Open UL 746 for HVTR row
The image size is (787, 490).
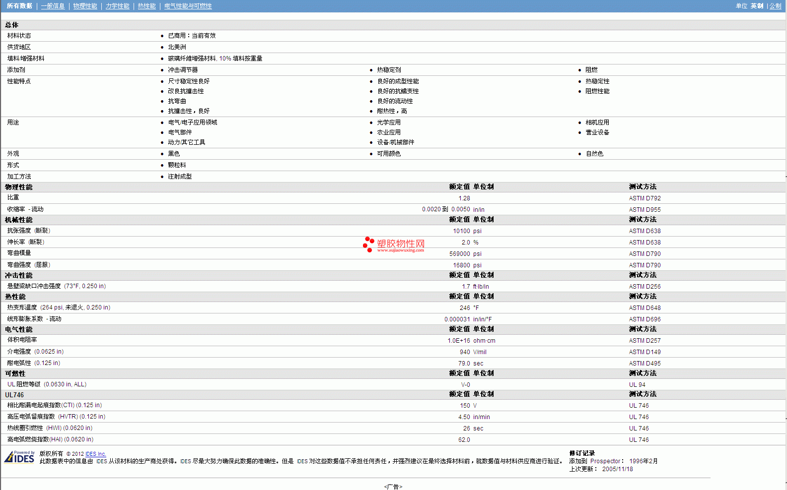pos(639,417)
